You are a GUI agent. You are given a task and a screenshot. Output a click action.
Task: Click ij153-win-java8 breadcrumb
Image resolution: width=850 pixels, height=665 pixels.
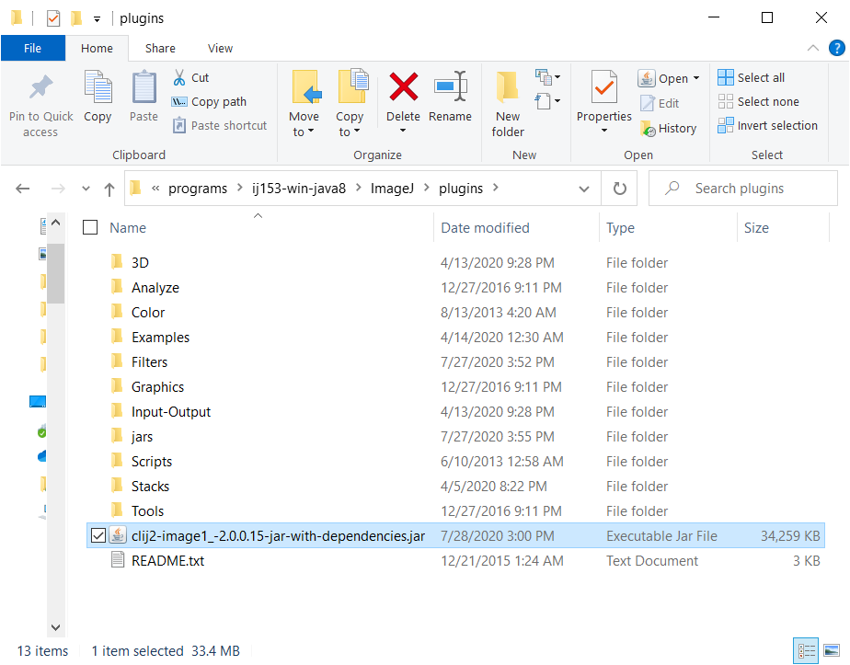pyautogui.click(x=299, y=188)
